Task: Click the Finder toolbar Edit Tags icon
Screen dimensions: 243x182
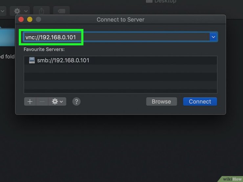Action: pos(61,11)
